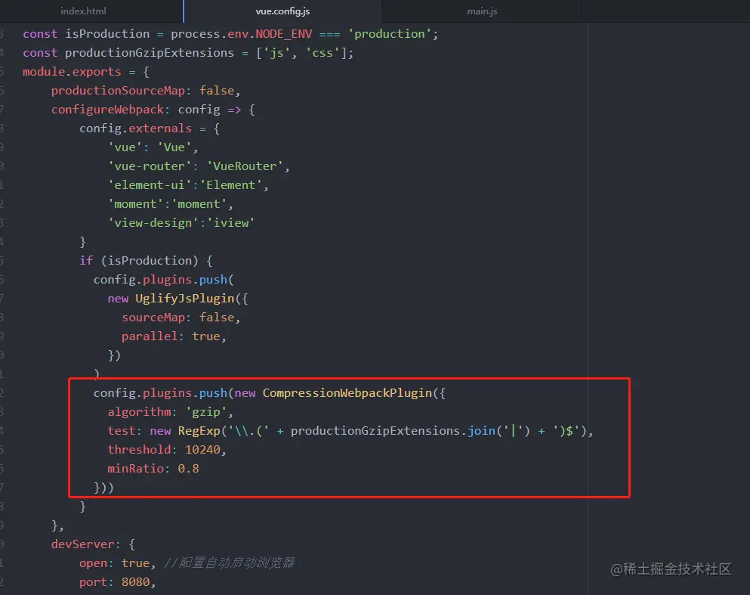Viewport: 750px width, 595px height.
Task: Click the devServer property line
Action: click(x=93, y=544)
